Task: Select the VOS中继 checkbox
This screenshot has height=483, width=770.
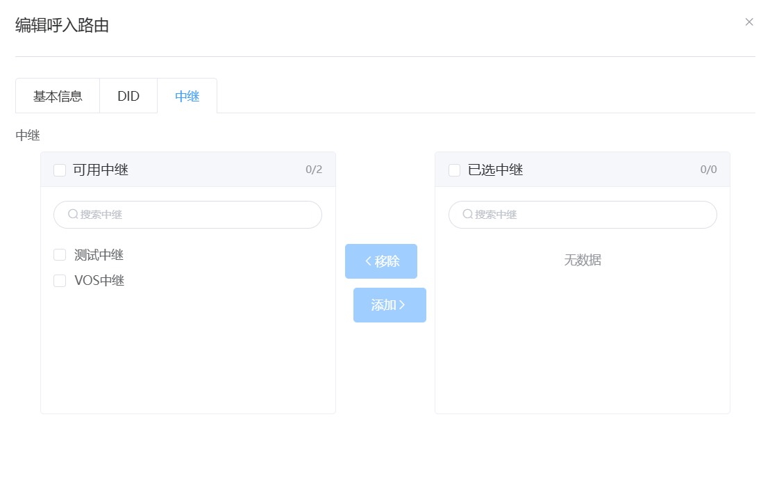Action: [59, 280]
